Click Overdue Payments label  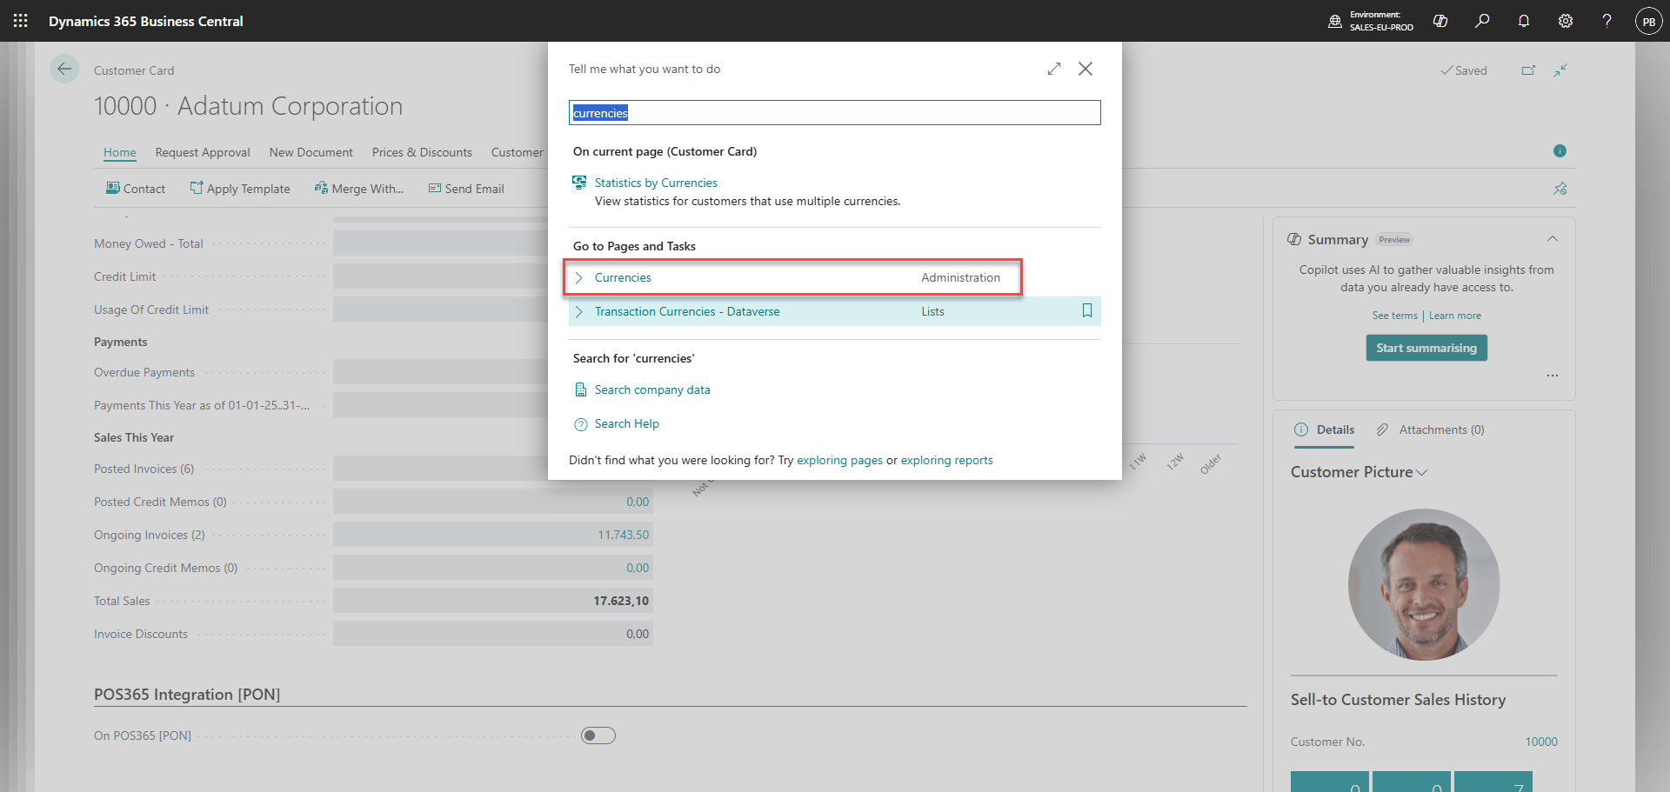[x=144, y=372]
